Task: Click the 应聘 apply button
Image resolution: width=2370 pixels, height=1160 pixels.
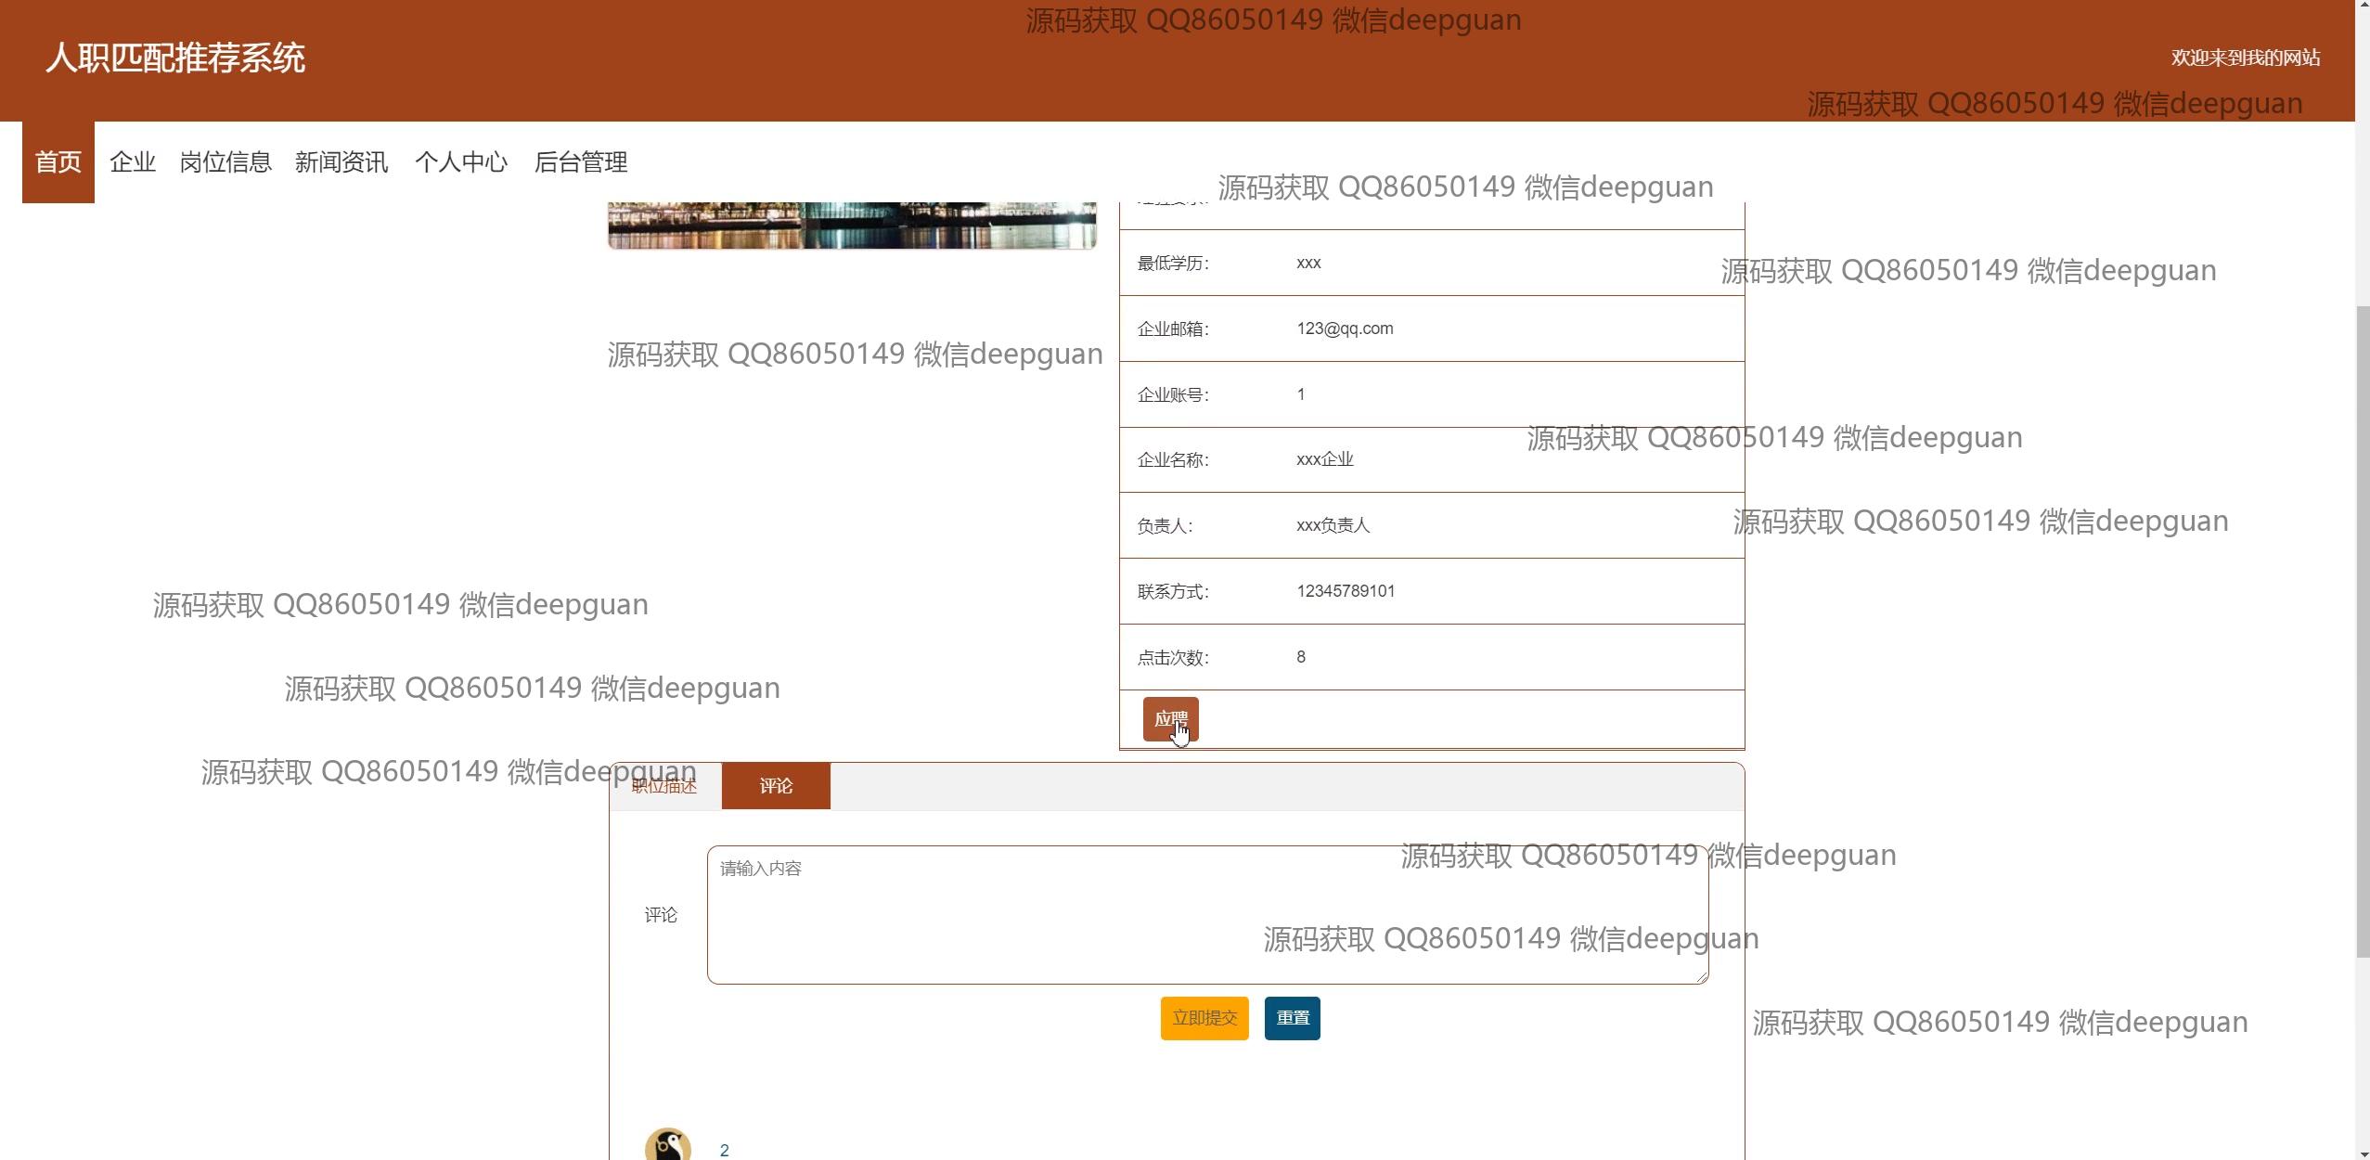Action: (x=1170, y=719)
